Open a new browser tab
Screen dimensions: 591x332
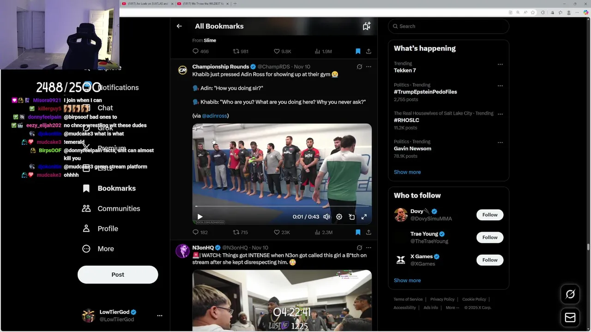pos(235,4)
